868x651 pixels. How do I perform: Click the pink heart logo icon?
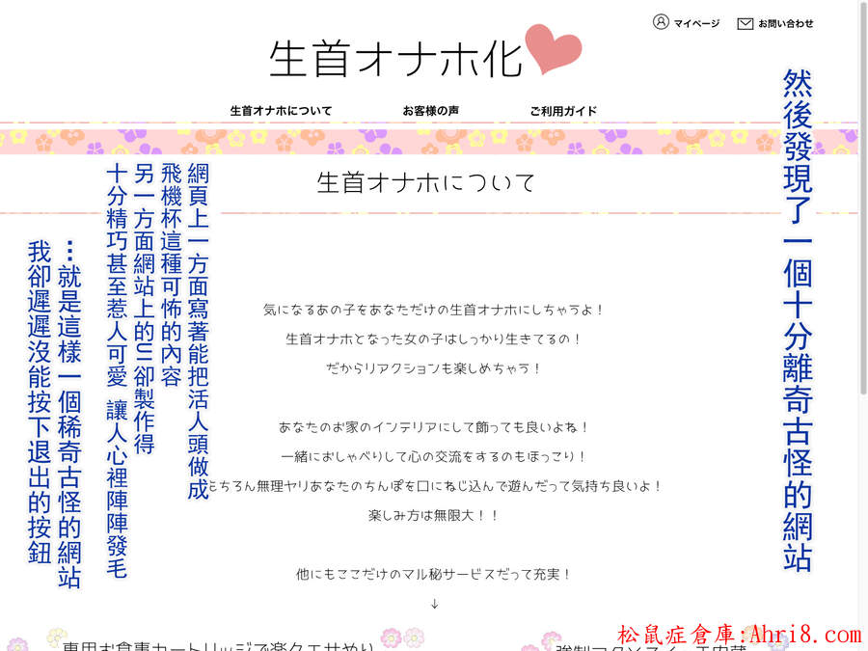click(x=554, y=52)
